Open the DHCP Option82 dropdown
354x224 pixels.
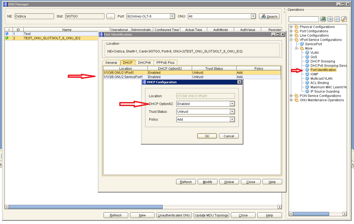[232, 104]
